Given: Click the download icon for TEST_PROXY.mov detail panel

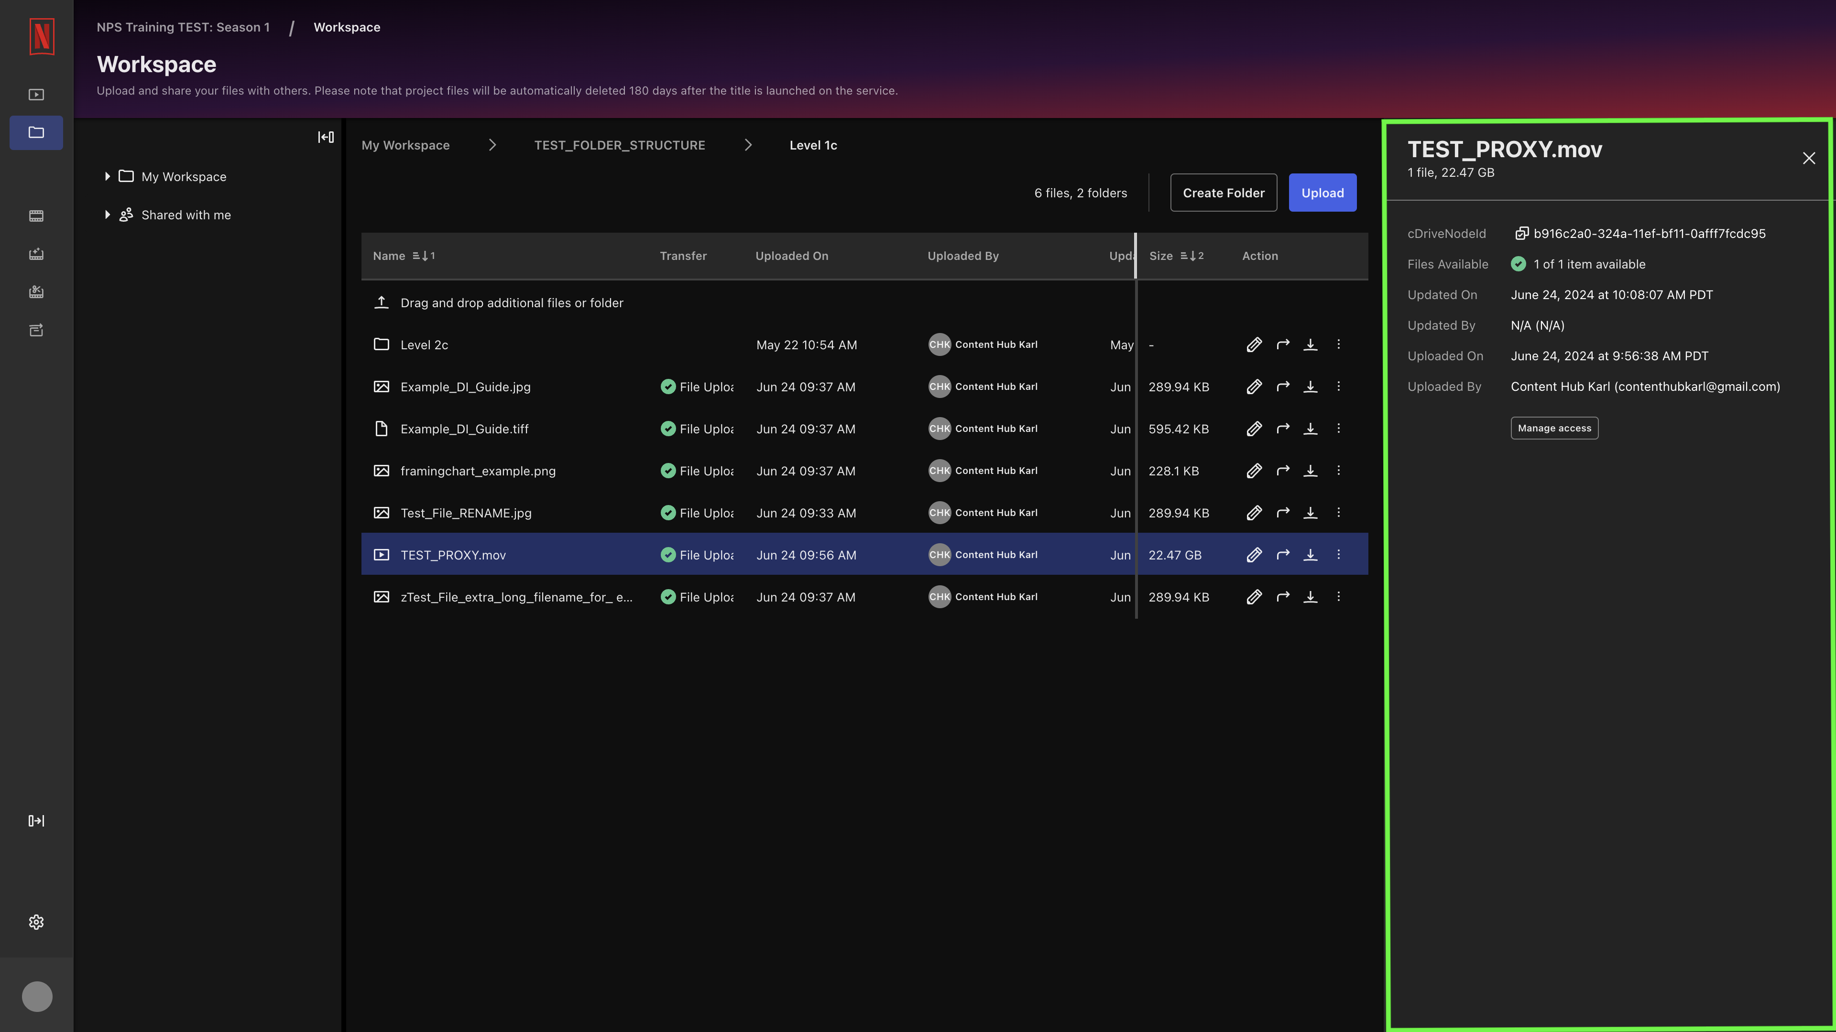Looking at the screenshot, I should pos(1311,554).
